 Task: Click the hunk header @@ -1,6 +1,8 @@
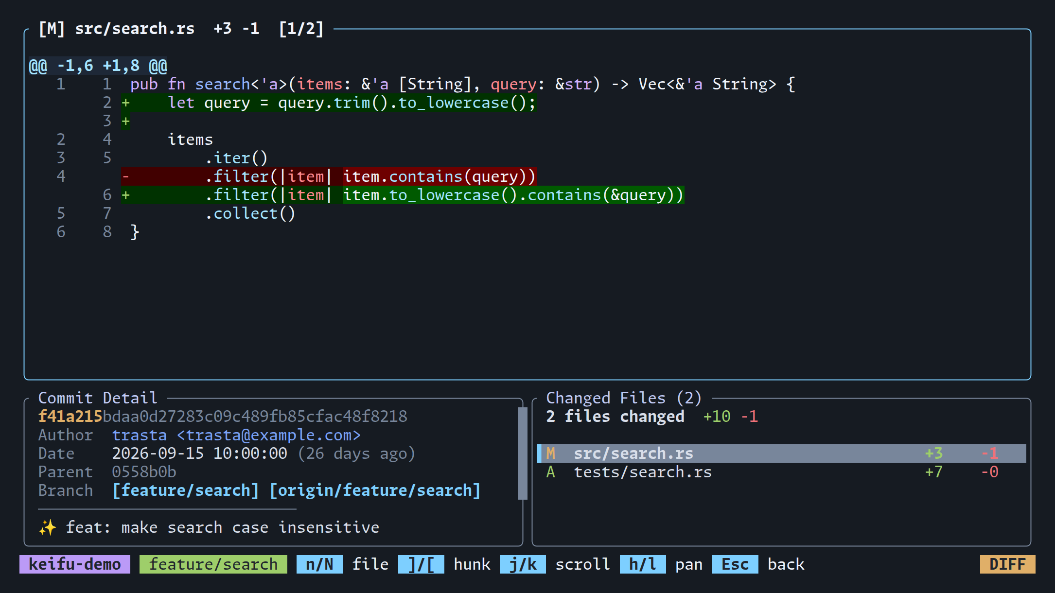point(98,66)
